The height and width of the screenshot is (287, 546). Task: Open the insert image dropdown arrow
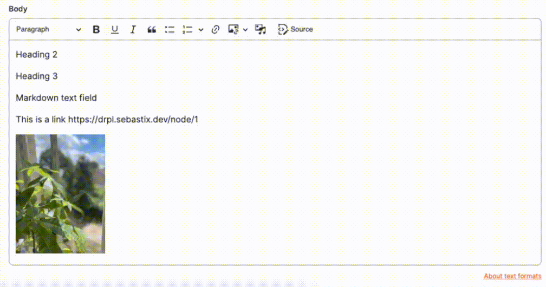pos(245,30)
